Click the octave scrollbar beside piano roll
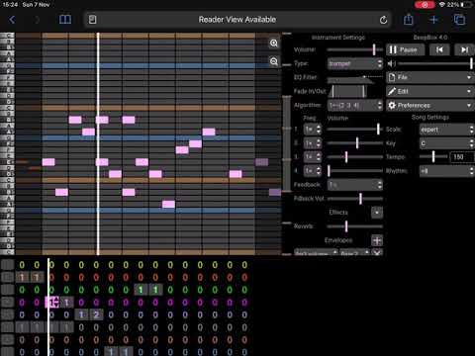Image resolution: width=475 pixels, height=356 pixels. [x=287, y=143]
